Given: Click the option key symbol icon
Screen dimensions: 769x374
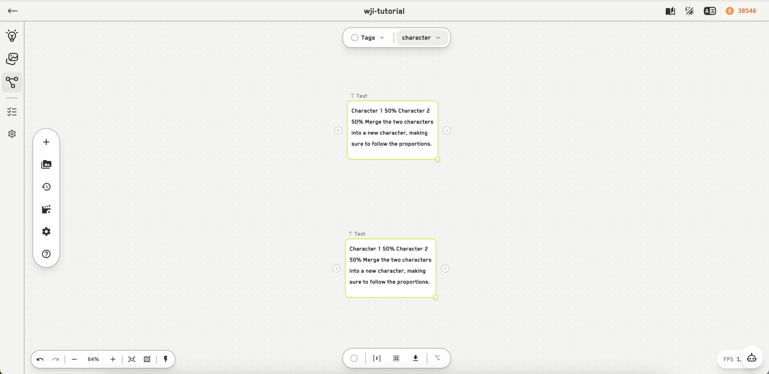Looking at the screenshot, I should [x=438, y=358].
